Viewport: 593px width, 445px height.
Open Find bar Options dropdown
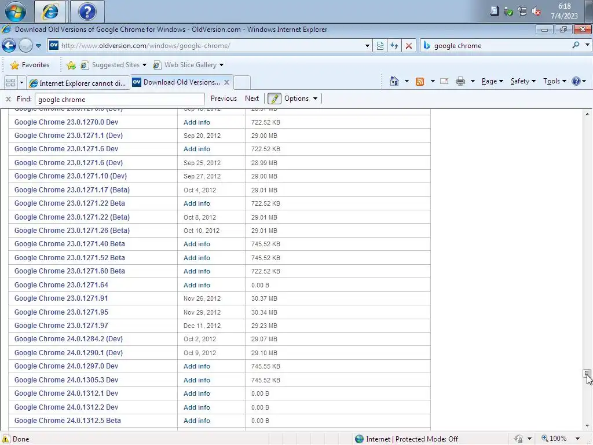[301, 99]
